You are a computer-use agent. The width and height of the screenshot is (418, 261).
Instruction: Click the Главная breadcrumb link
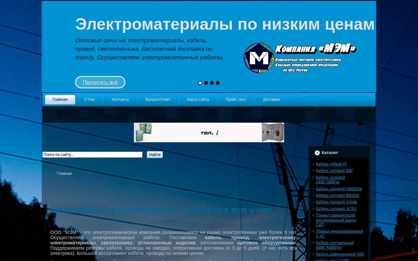click(x=64, y=174)
